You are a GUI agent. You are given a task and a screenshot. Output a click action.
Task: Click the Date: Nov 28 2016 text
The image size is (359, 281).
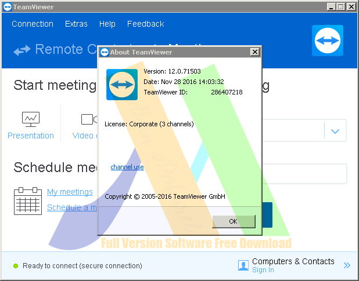(184, 82)
